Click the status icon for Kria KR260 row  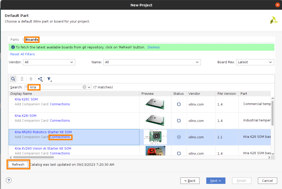click(179, 137)
